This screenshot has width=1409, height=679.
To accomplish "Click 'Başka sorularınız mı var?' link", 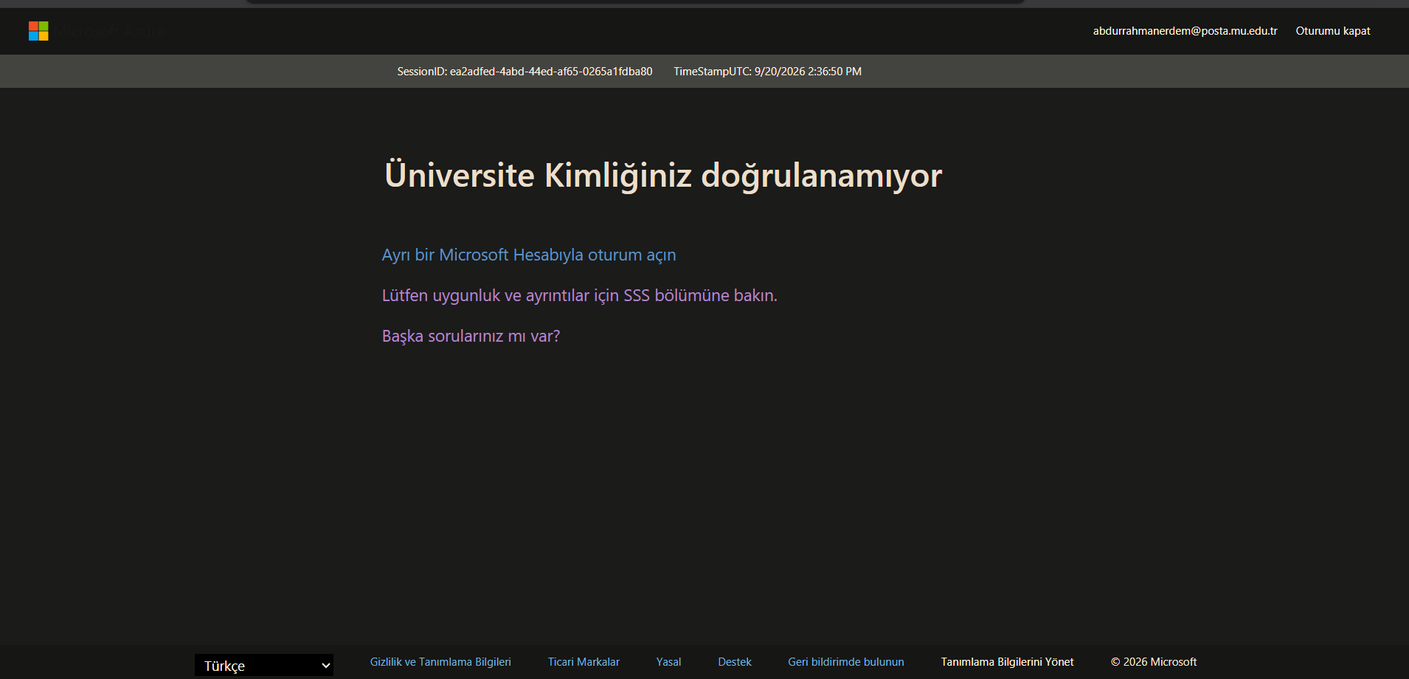I will [471, 336].
